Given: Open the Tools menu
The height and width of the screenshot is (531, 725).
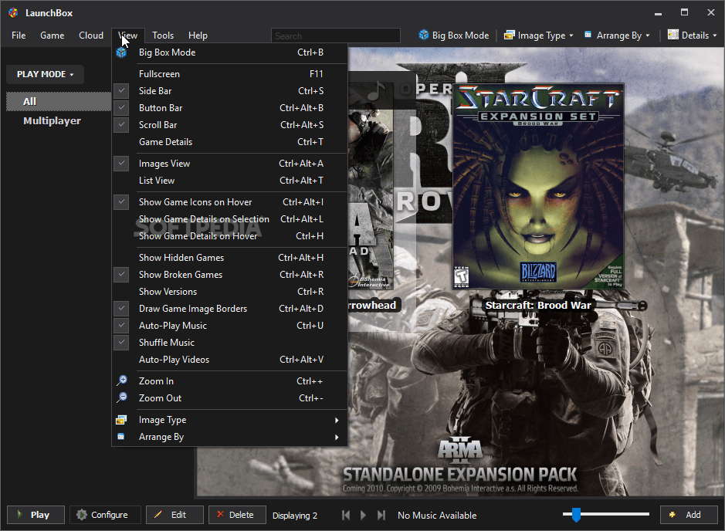Looking at the screenshot, I should click(163, 36).
